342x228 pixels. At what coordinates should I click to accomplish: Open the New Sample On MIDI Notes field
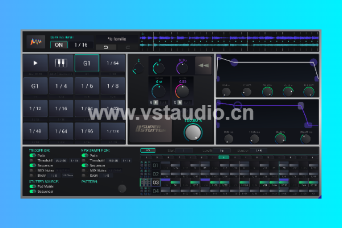click(x=115, y=170)
